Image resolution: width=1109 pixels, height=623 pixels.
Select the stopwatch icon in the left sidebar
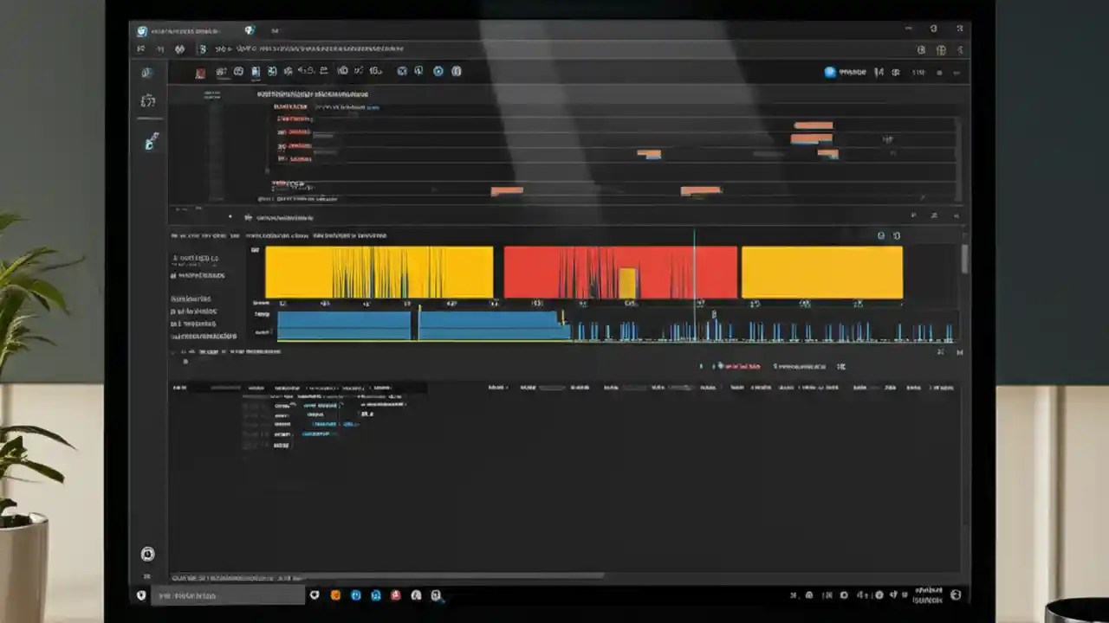click(x=147, y=100)
